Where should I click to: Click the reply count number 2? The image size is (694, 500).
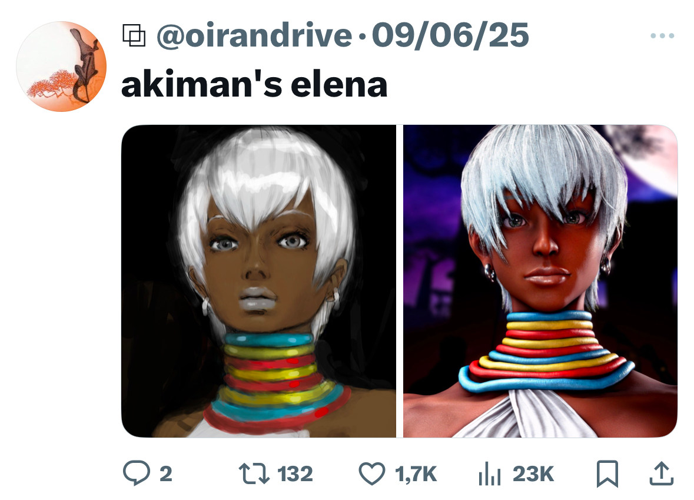coord(165,474)
